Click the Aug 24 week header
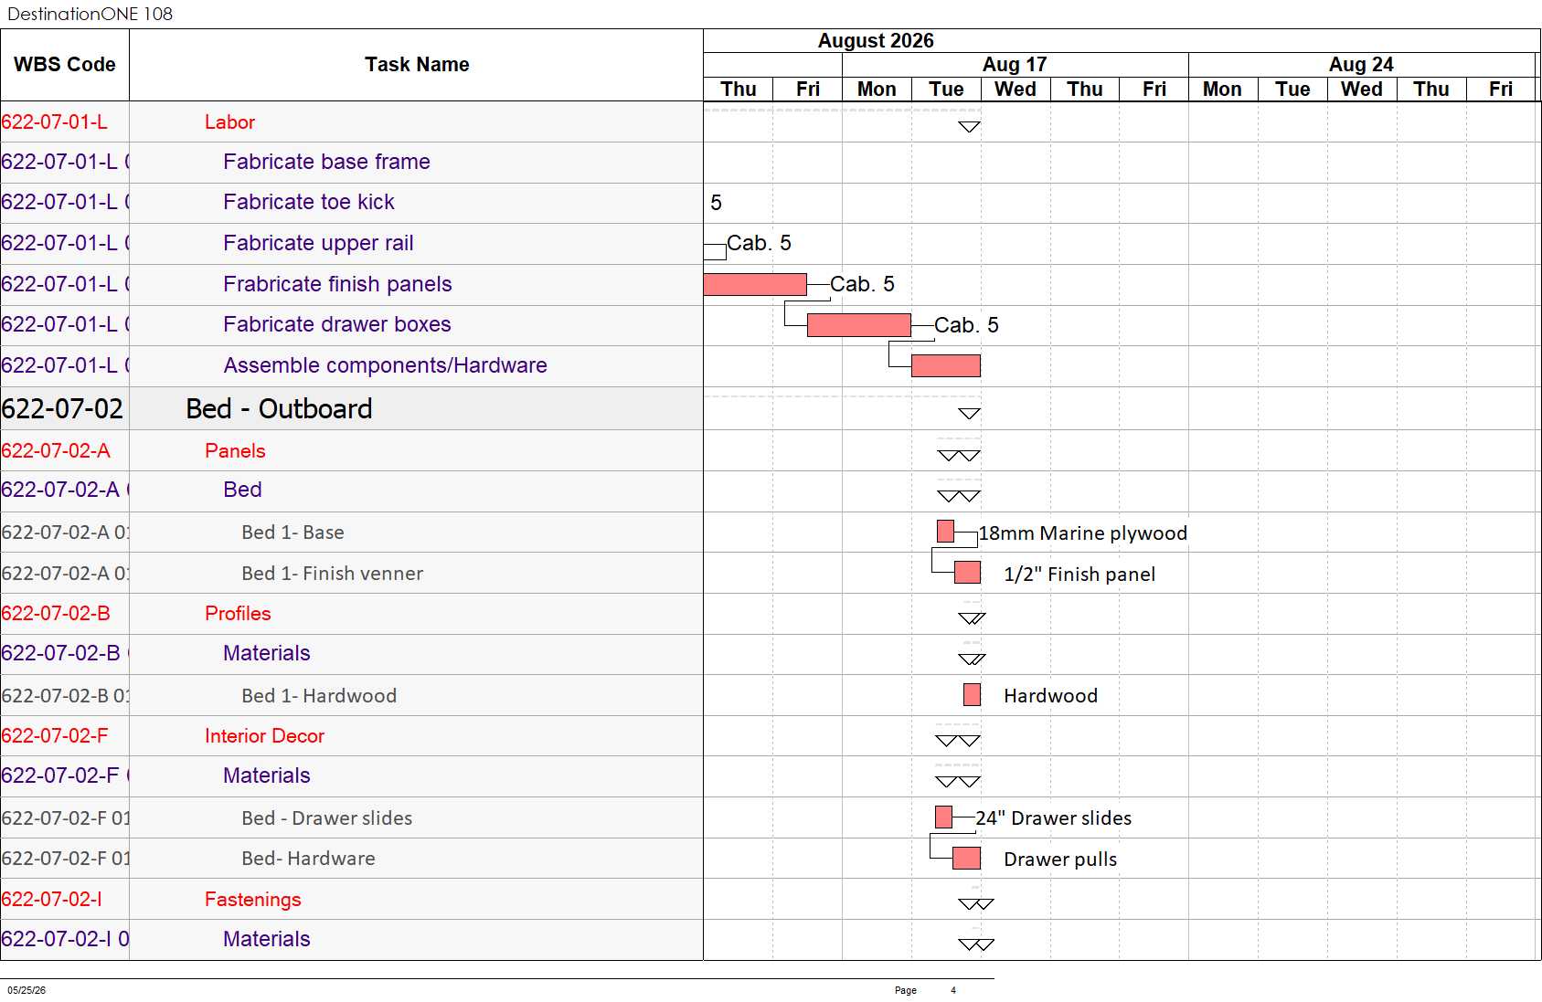The image size is (1542, 1002). [1361, 65]
